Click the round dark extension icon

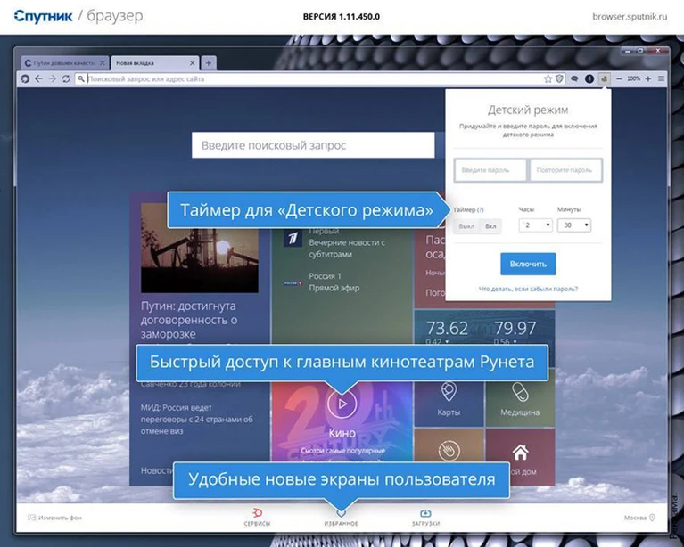click(589, 79)
